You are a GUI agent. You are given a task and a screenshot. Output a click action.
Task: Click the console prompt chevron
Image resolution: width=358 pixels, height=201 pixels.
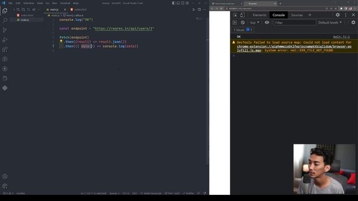tap(234, 56)
